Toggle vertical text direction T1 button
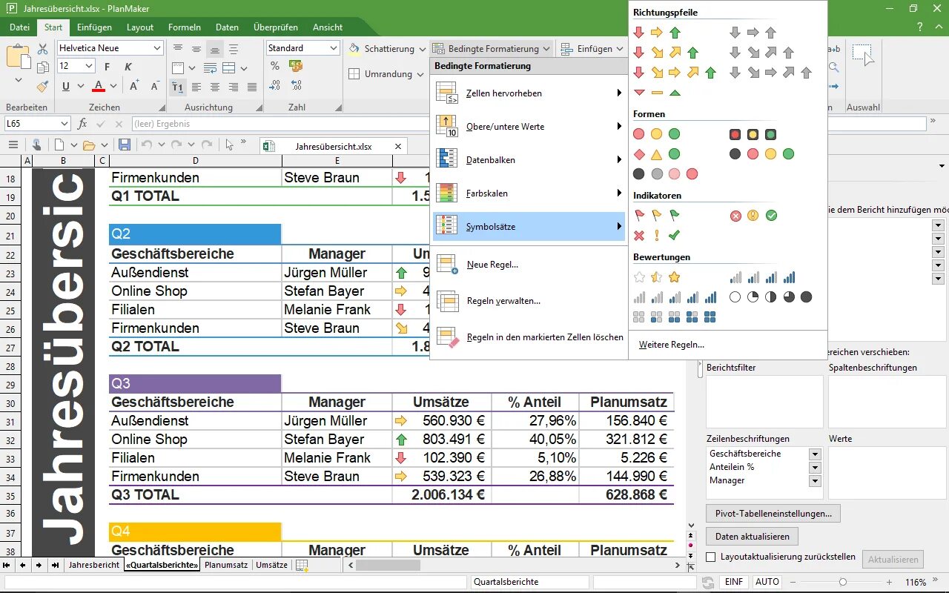Viewport: 949px width, 593px height. click(x=177, y=87)
